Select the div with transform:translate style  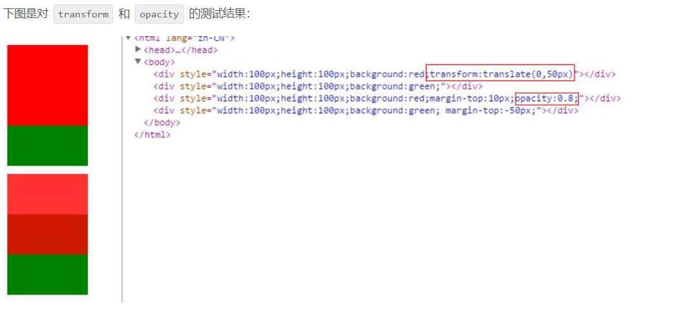point(385,74)
